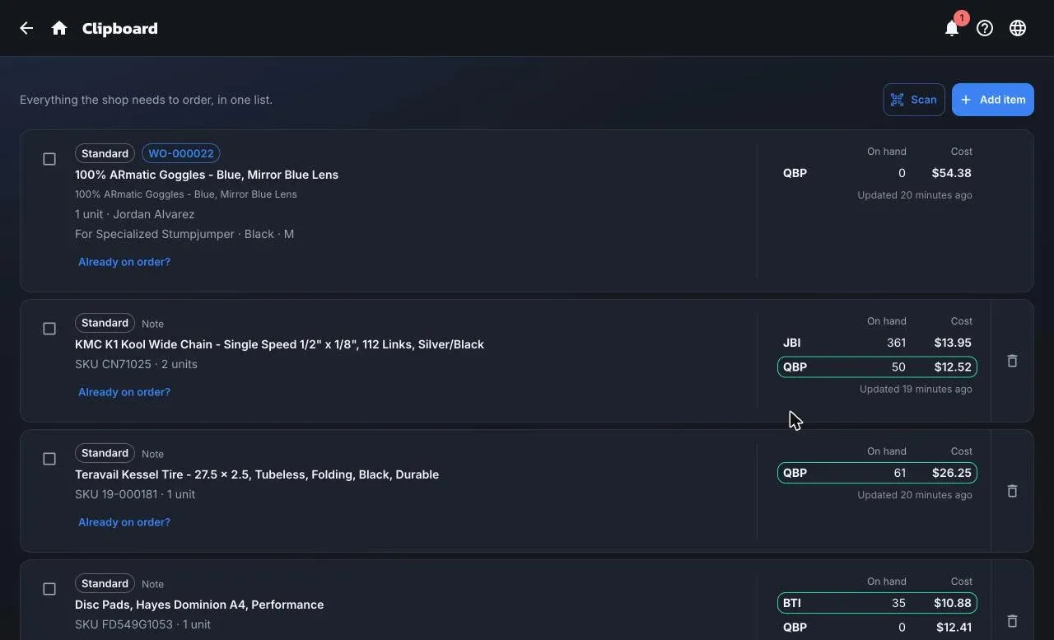The height and width of the screenshot is (640, 1054).
Task: Click "SKU 19-000181 · 1 unit" text
Action: (x=135, y=494)
